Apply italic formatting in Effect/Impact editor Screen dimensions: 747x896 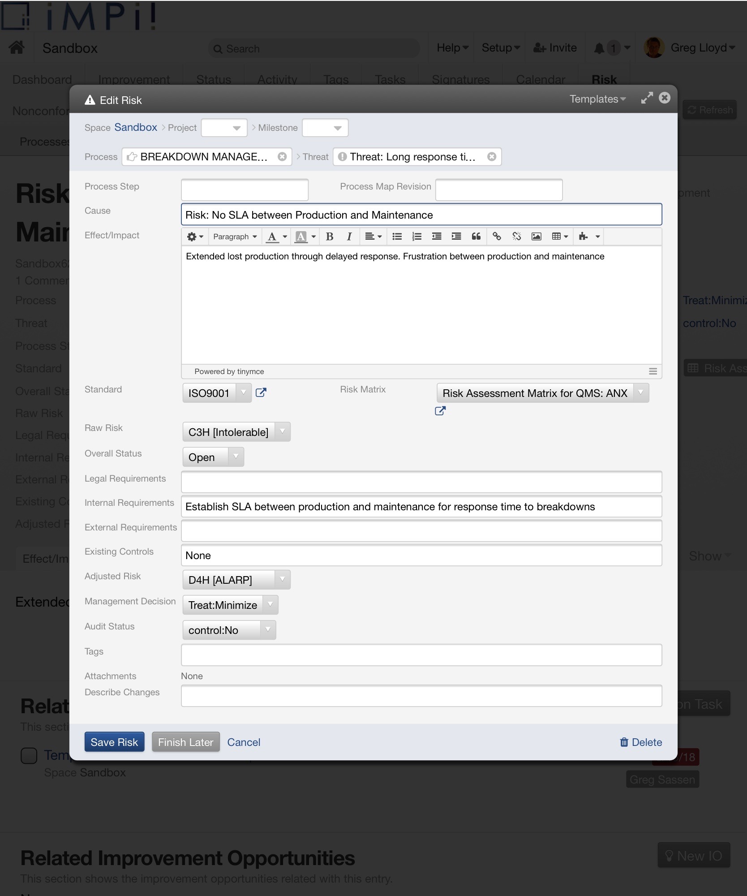349,237
